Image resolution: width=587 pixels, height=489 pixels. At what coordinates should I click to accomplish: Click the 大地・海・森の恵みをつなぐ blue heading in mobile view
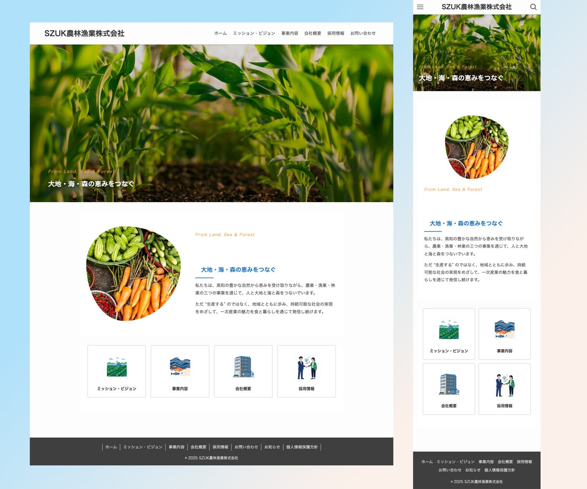tap(466, 223)
